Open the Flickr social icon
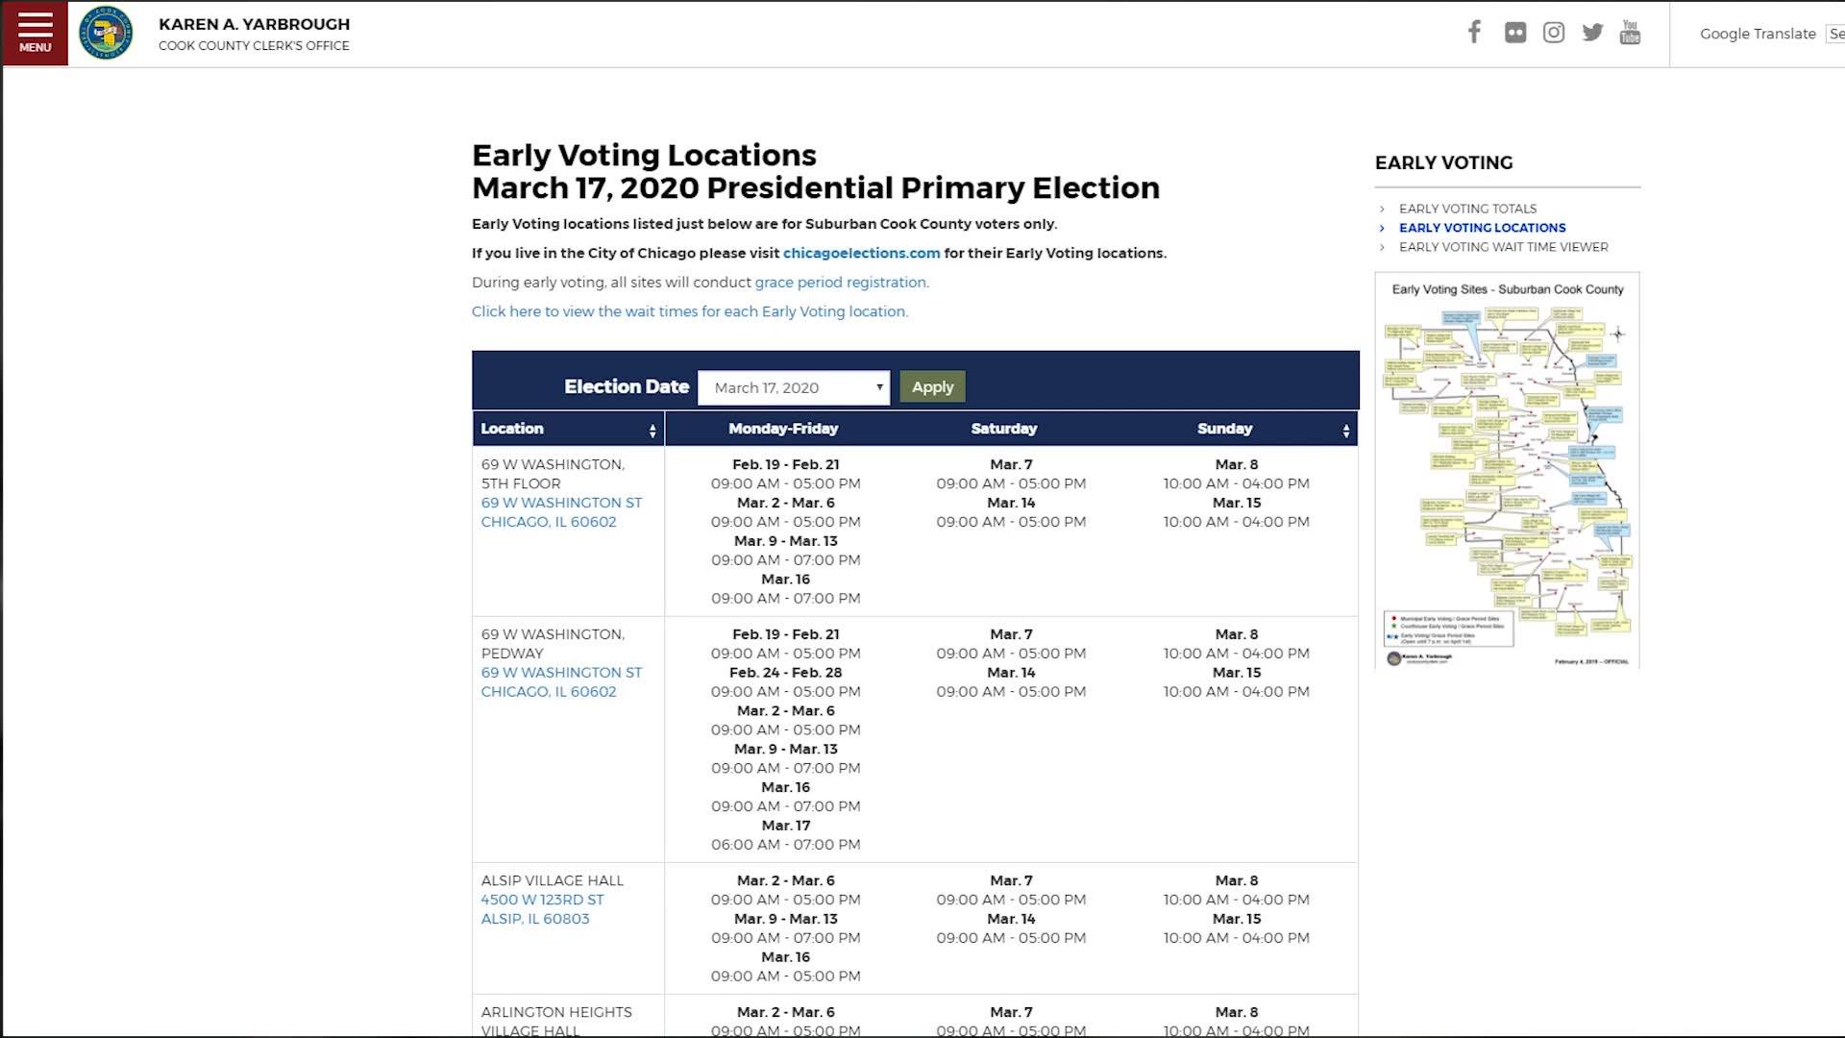 [x=1515, y=33]
